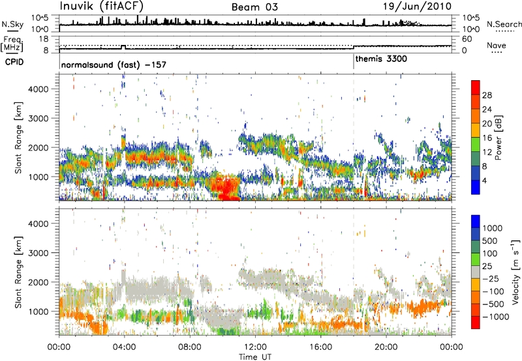
Task: Click 'Slant Range [km]' label of Velocity panel
Action: click(19, 272)
